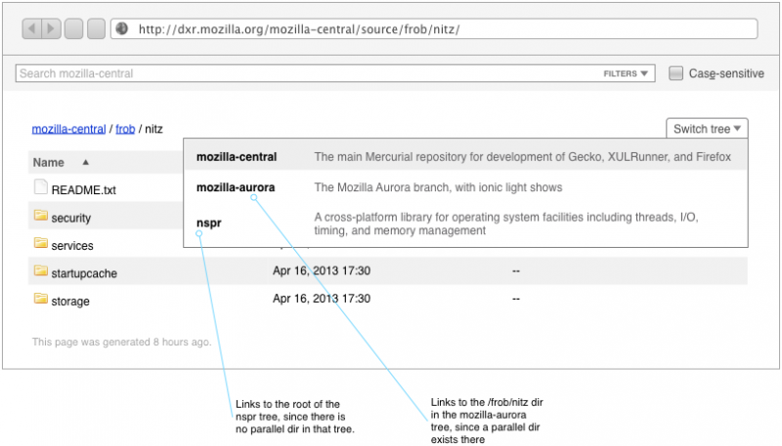Click the Name column header
Viewport: 782px width, 446px height.
pos(48,162)
